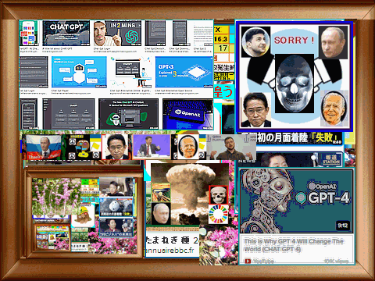The height and width of the screenshot is (281, 375).
Task: Click the OpenAI logo beside GPT-4 text
Action: (301, 197)
